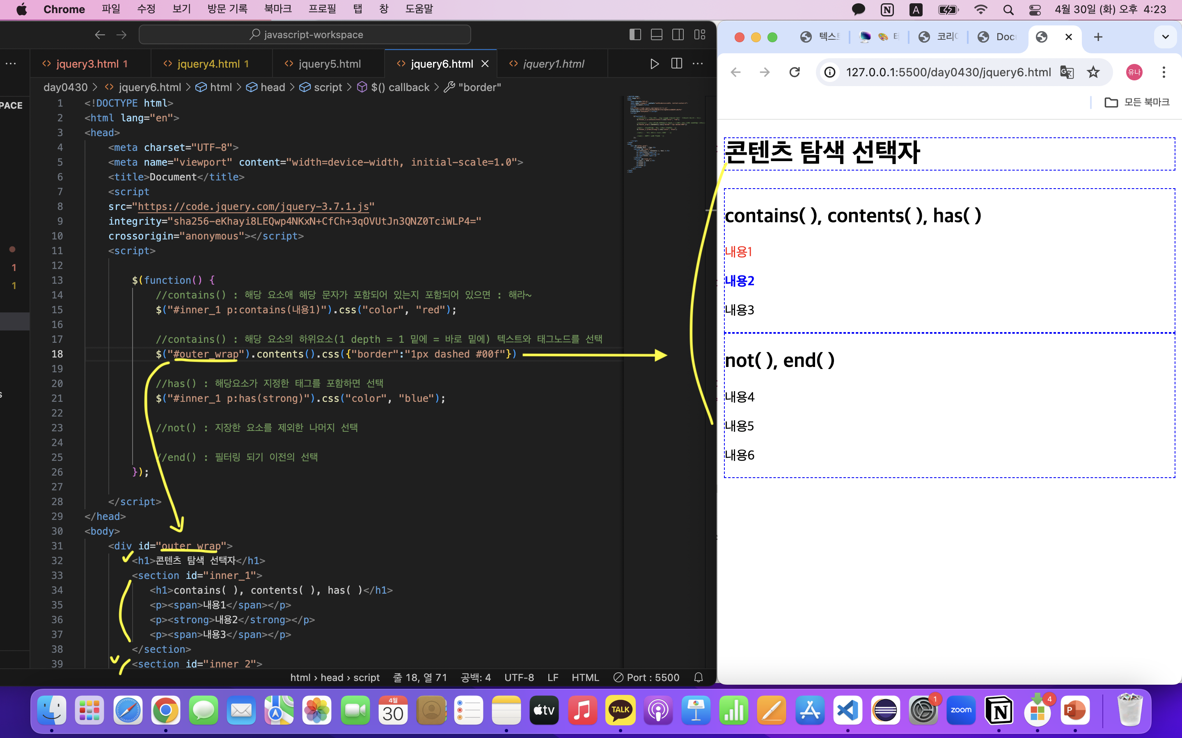The width and height of the screenshot is (1182, 738).
Task: Split the editor to the right
Action: [676, 64]
